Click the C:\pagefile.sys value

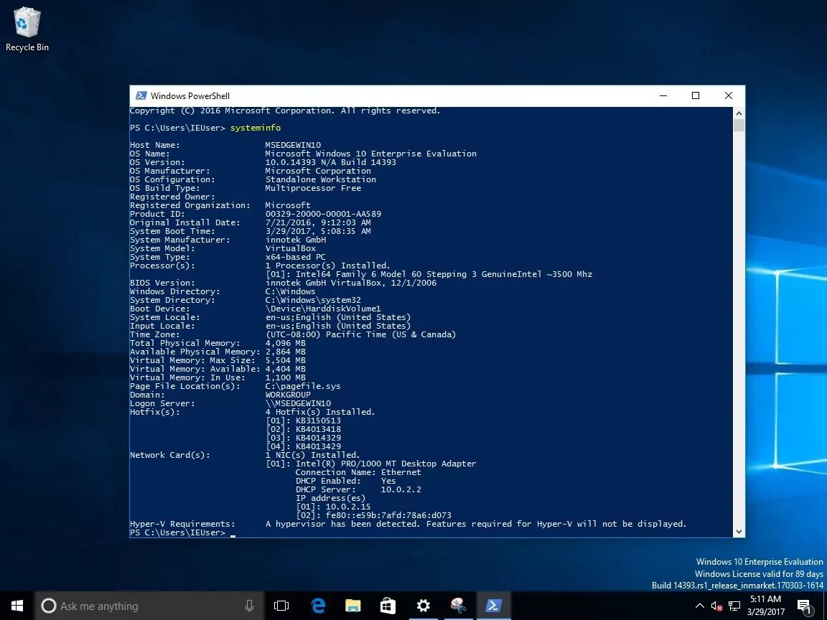(x=303, y=387)
